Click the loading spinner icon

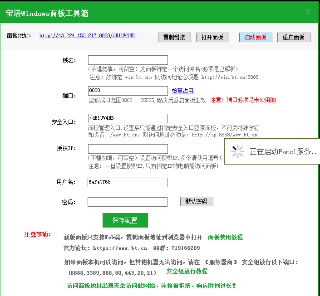coord(237,151)
